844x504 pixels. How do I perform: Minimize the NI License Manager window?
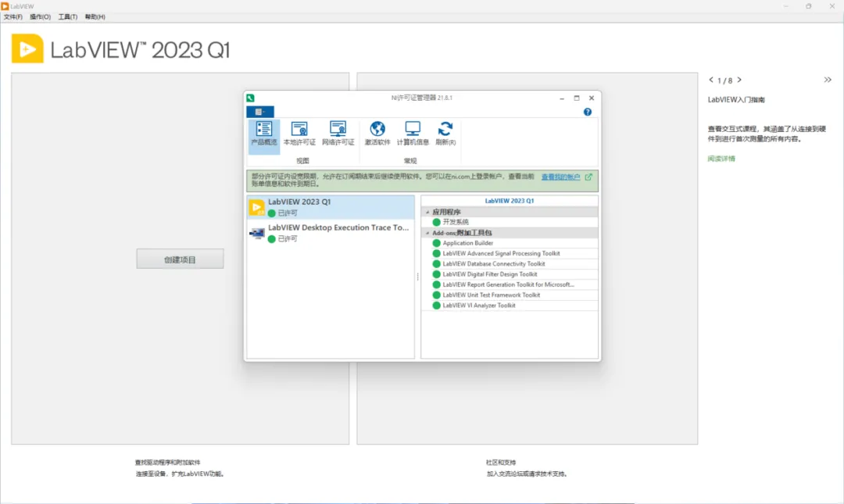coord(562,98)
